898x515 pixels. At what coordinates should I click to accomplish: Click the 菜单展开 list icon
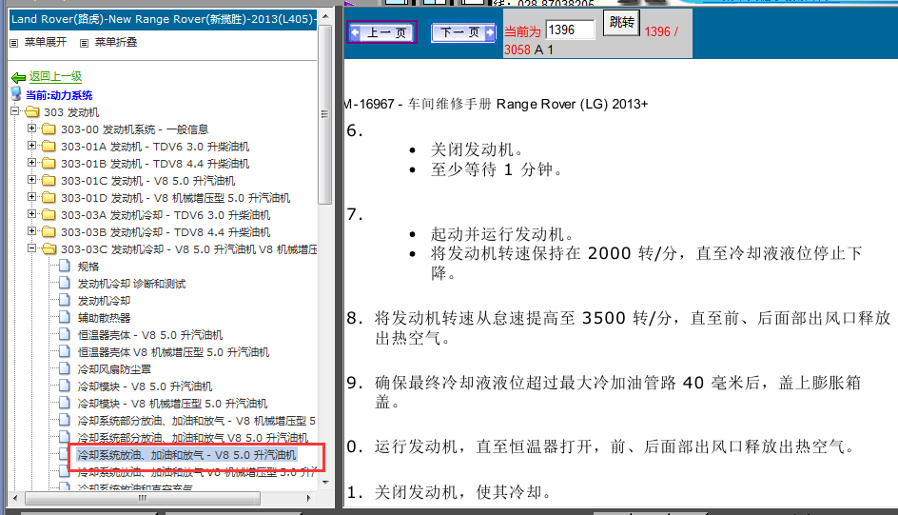[x=14, y=43]
